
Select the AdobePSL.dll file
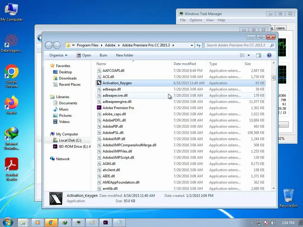180,133
